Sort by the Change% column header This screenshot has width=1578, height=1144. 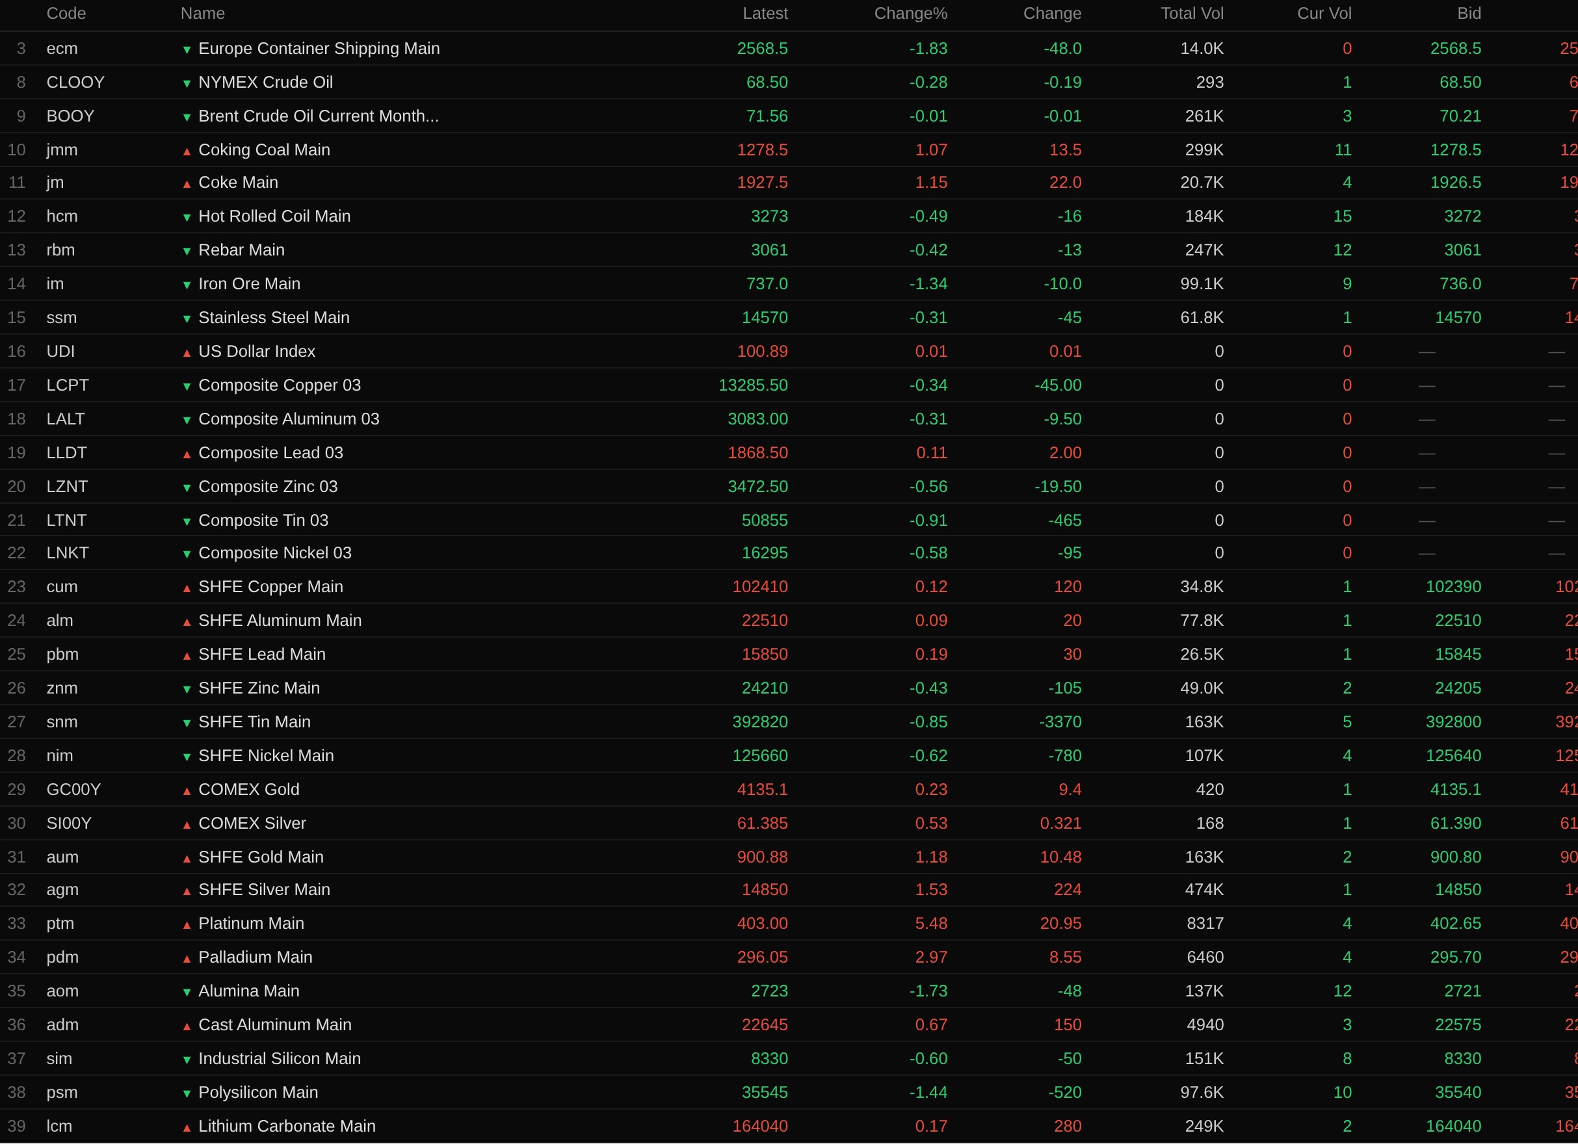coord(911,13)
